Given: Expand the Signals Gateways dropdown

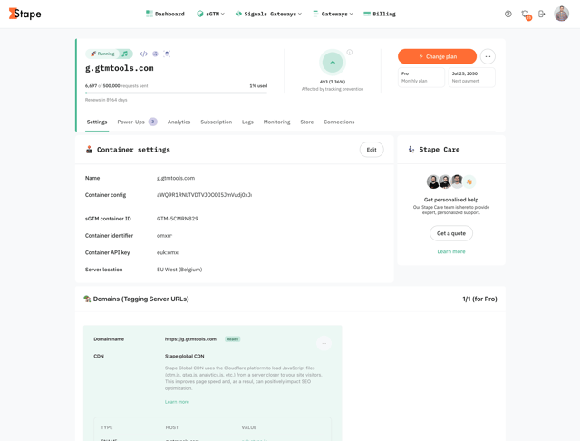Looking at the screenshot, I should tap(268, 14).
